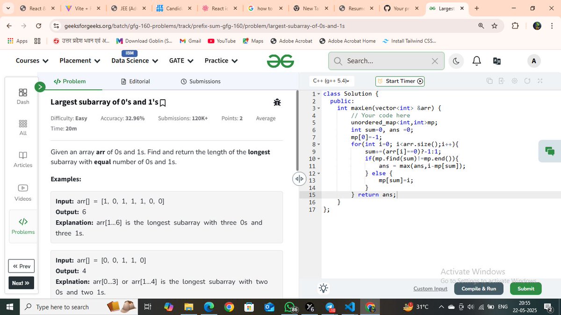
Task: Switch to the Editorial tab
Action: click(x=136, y=81)
